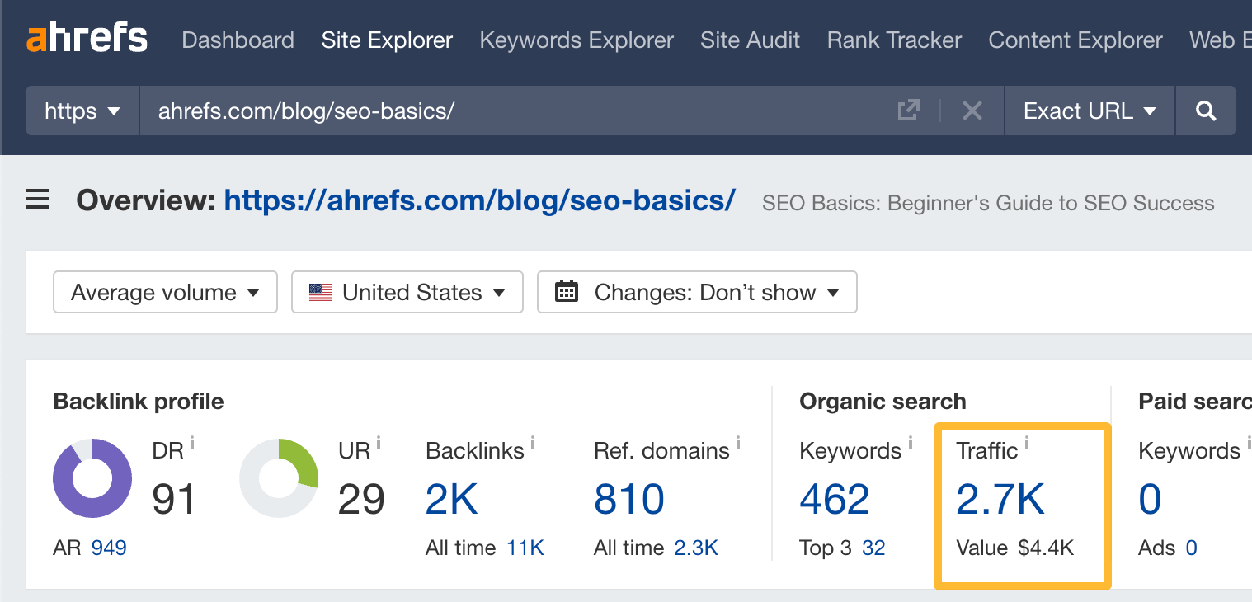Open the Changes: Don't show dropdown
The width and height of the screenshot is (1252, 602).
pyautogui.click(x=697, y=292)
